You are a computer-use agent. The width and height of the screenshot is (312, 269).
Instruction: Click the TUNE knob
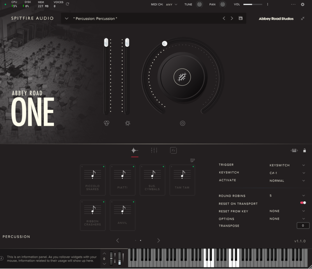[199, 4]
